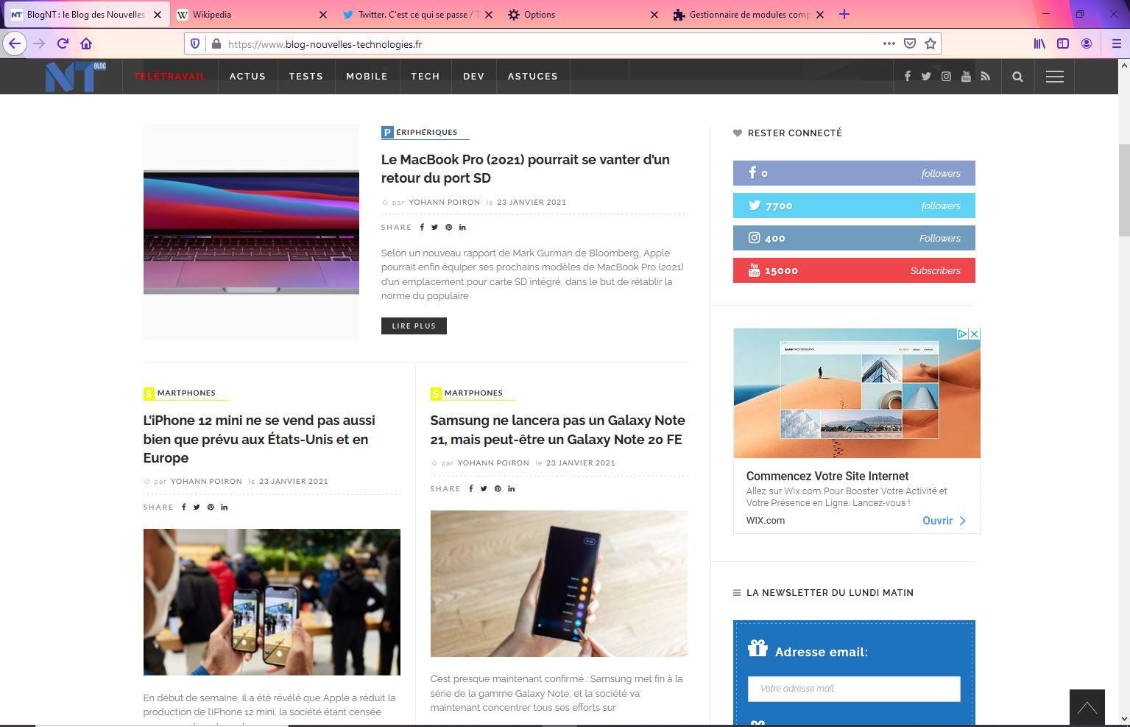This screenshot has width=1130, height=727.
Task: Open Firefox Library icon
Action: pos(1039,43)
